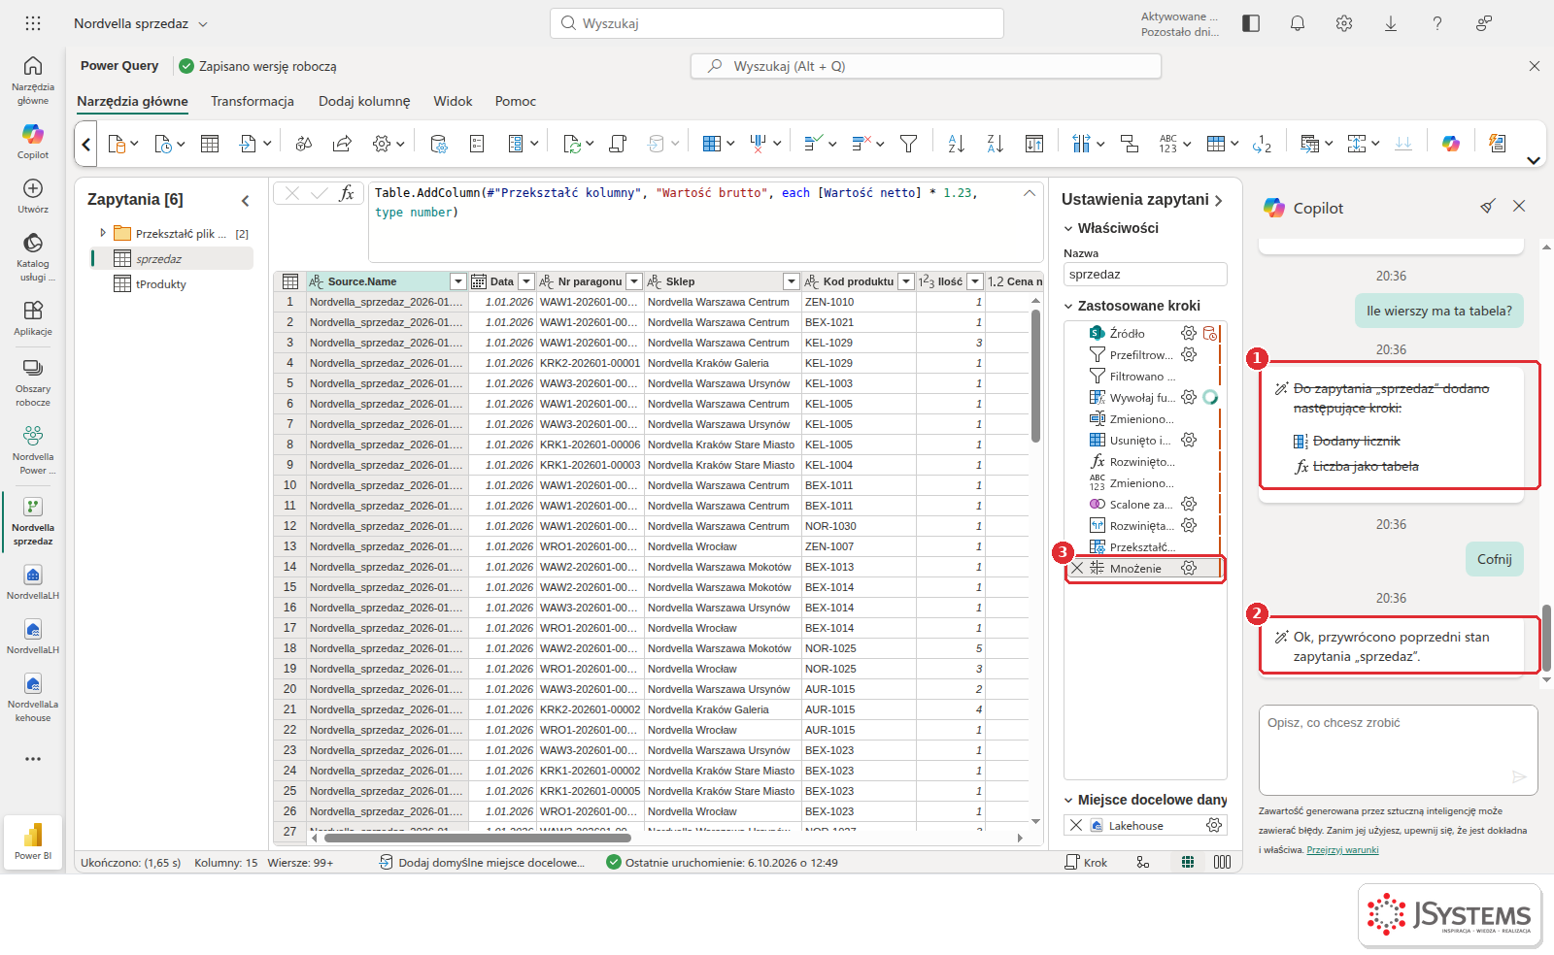1554x955 pixels.
Task: Open filter dropdown for Sklep column
Action: click(791, 281)
